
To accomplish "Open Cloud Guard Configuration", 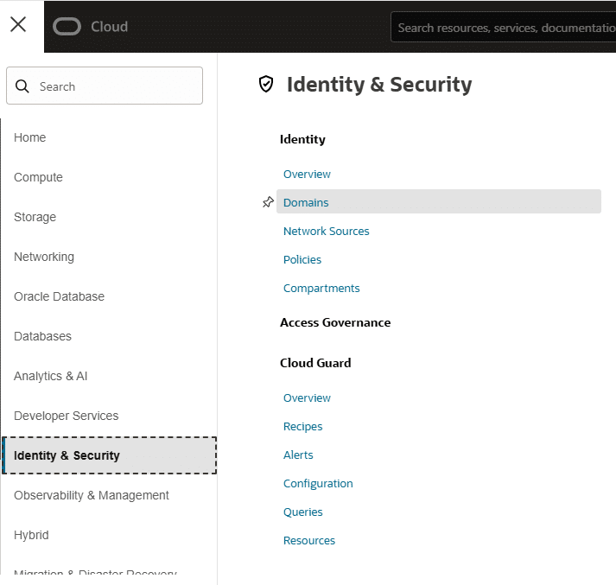I will [318, 484].
